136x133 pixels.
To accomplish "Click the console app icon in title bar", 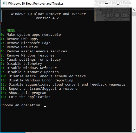I will [4, 4].
